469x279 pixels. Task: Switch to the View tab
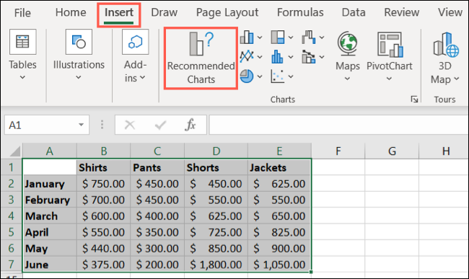click(x=450, y=12)
